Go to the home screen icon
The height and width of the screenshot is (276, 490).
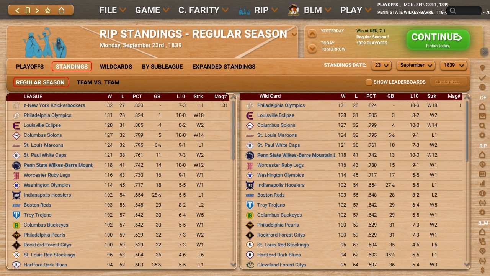pos(61,10)
